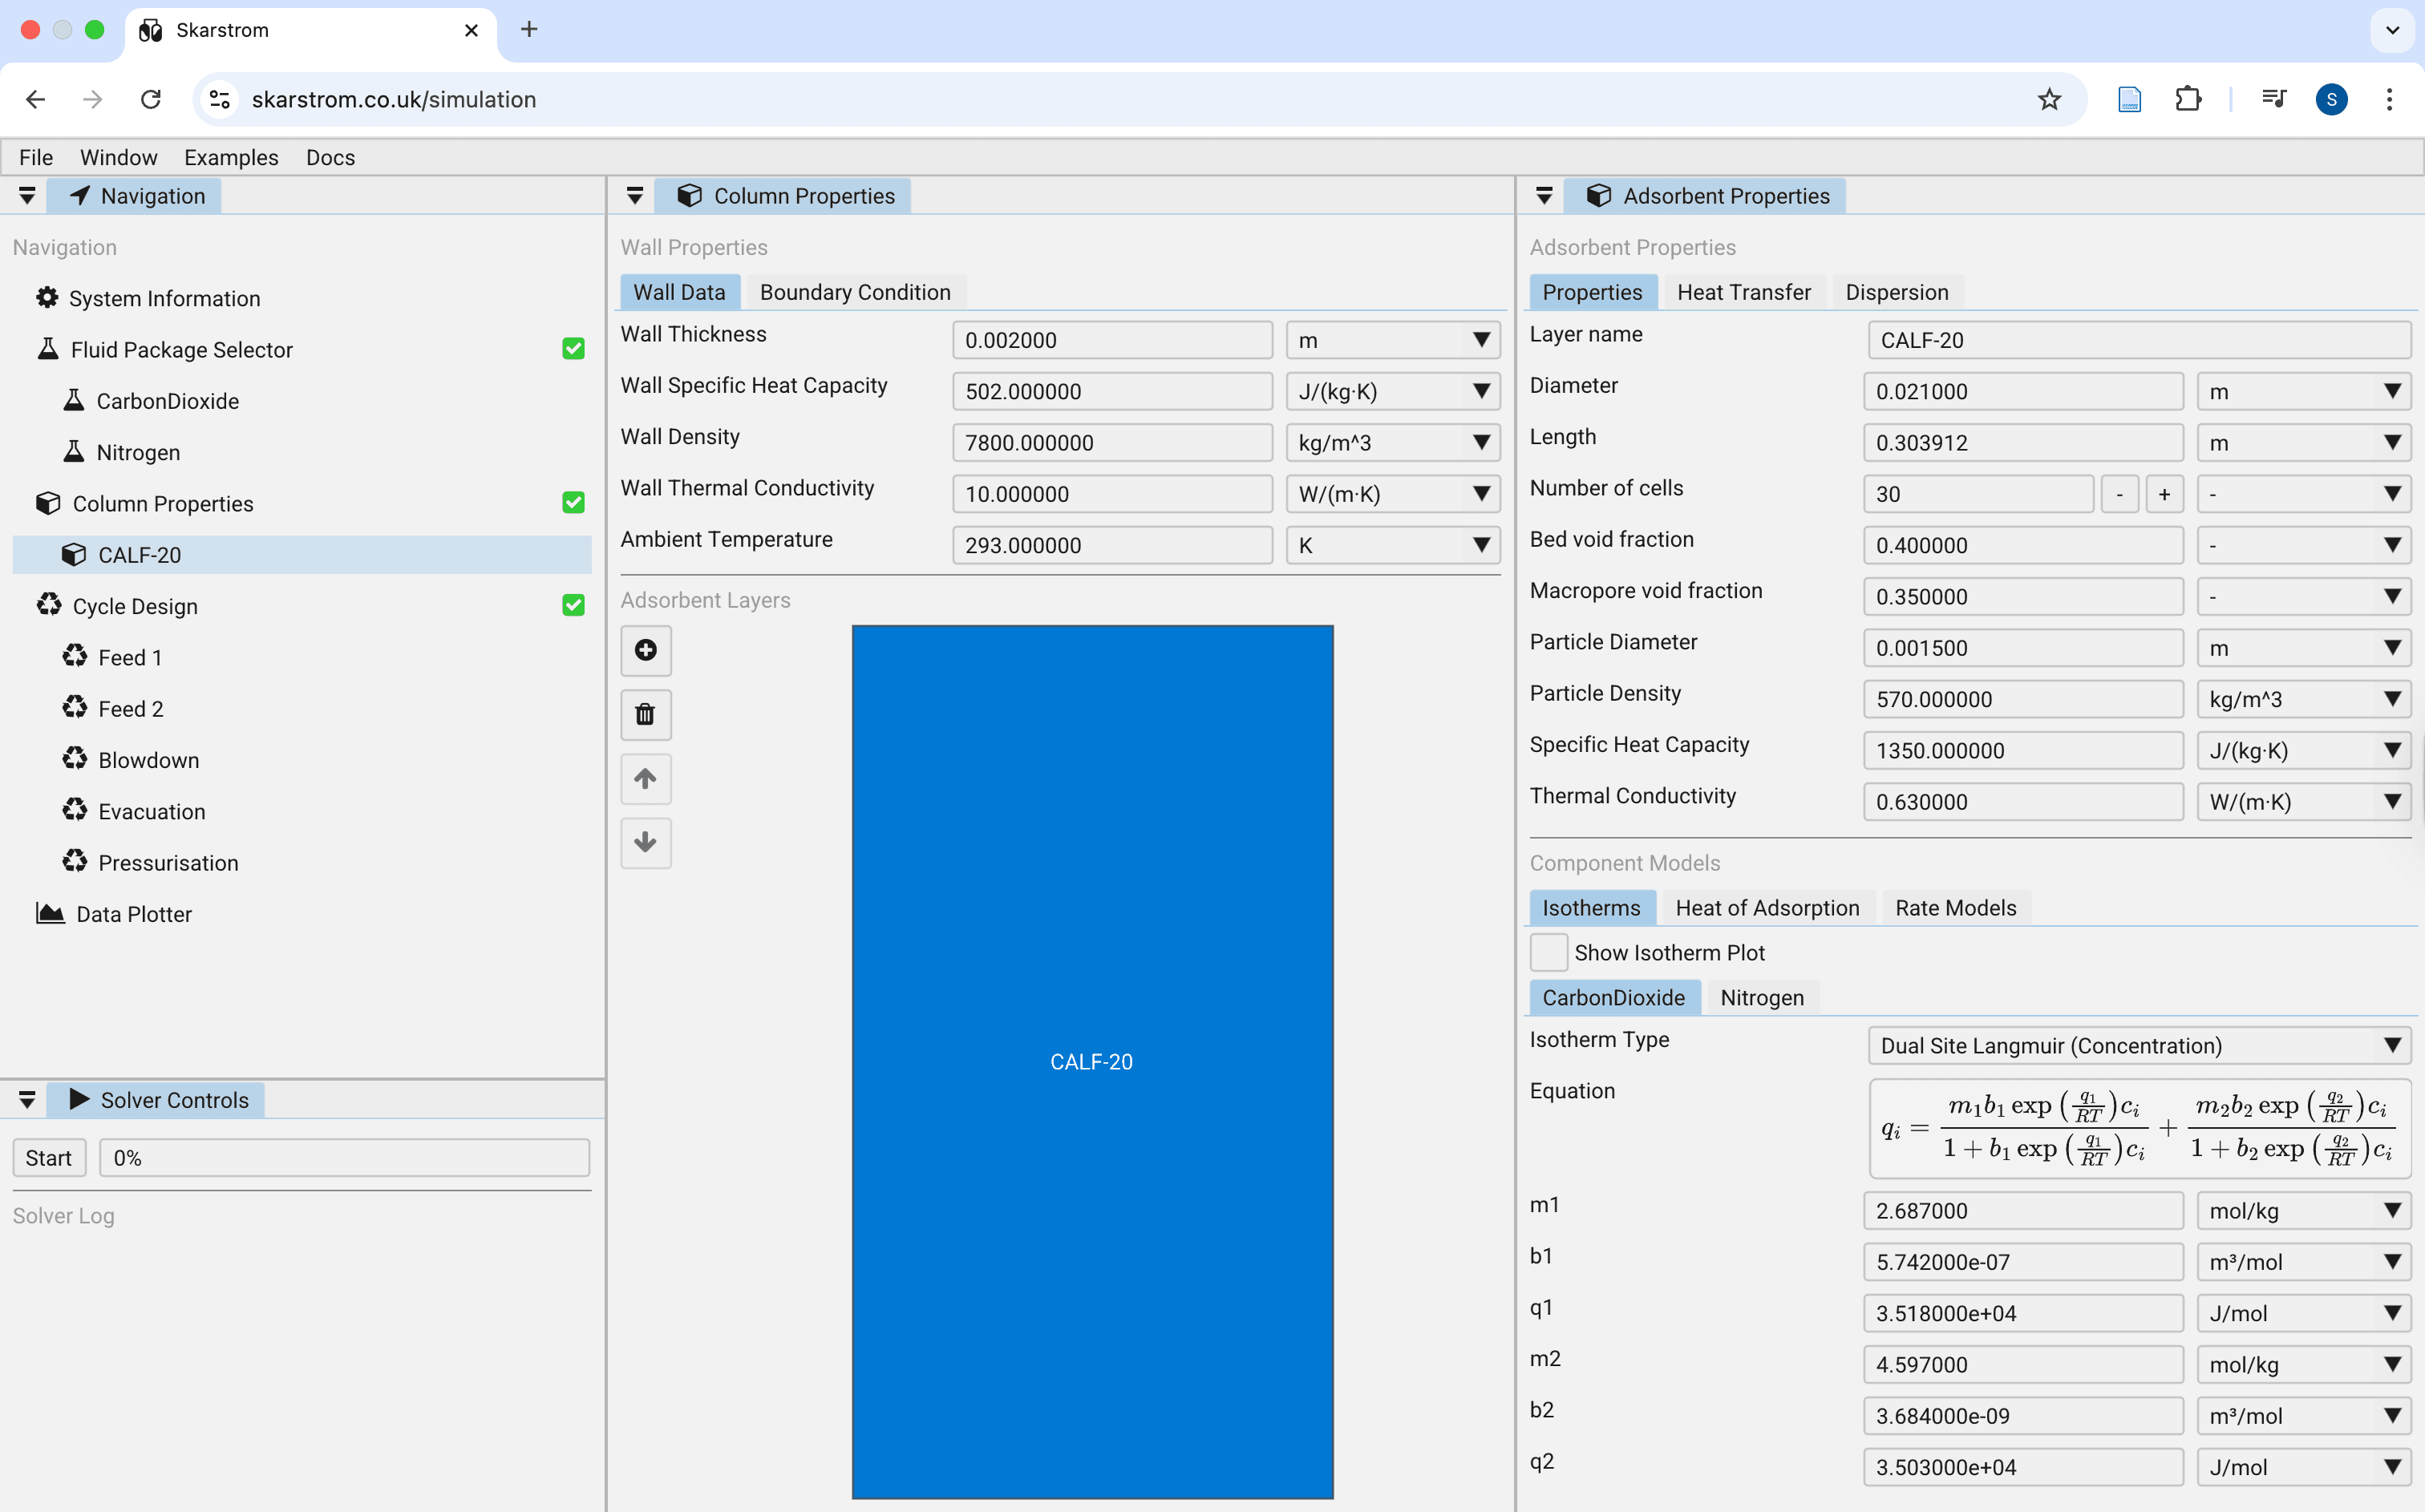
Task: Click the Cycle Design completion checkmark
Action: point(574,605)
